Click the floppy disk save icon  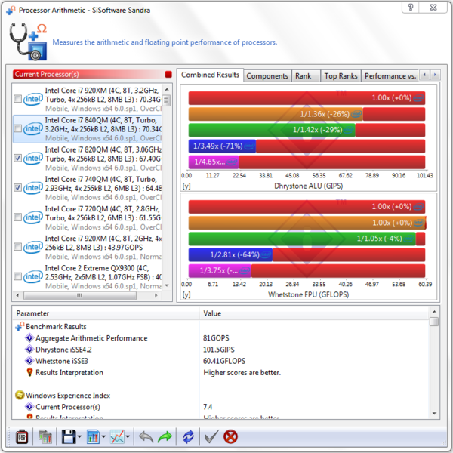coord(69,436)
